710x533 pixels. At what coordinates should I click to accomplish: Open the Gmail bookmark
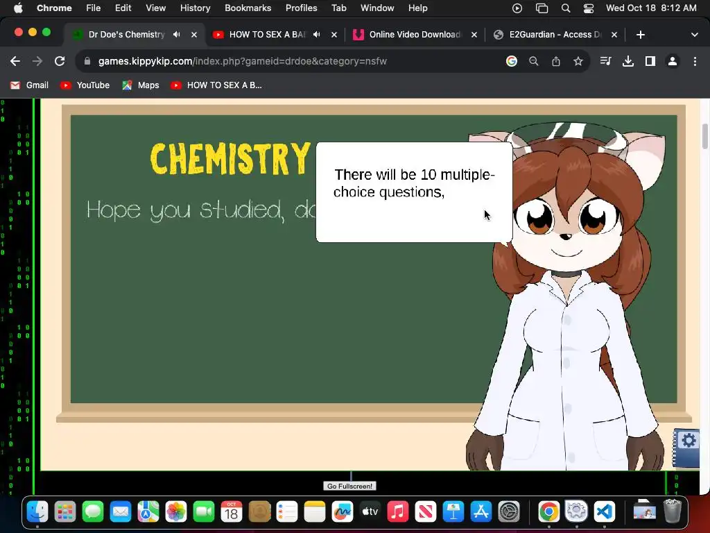tap(29, 85)
